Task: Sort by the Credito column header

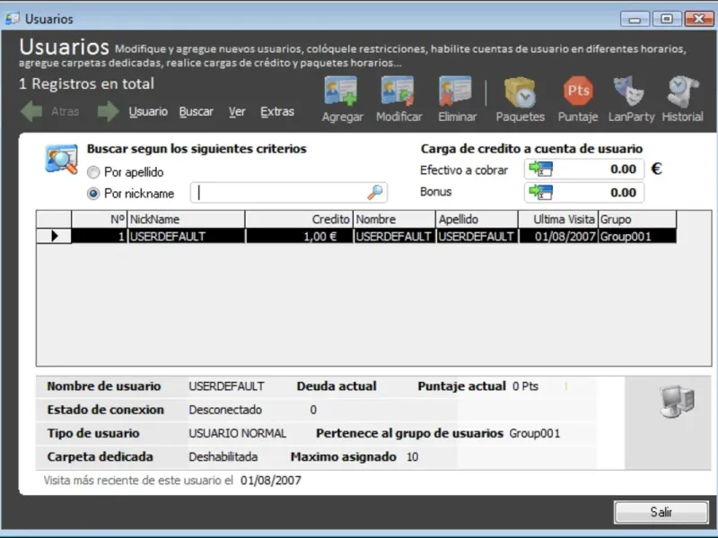Action: coord(300,219)
